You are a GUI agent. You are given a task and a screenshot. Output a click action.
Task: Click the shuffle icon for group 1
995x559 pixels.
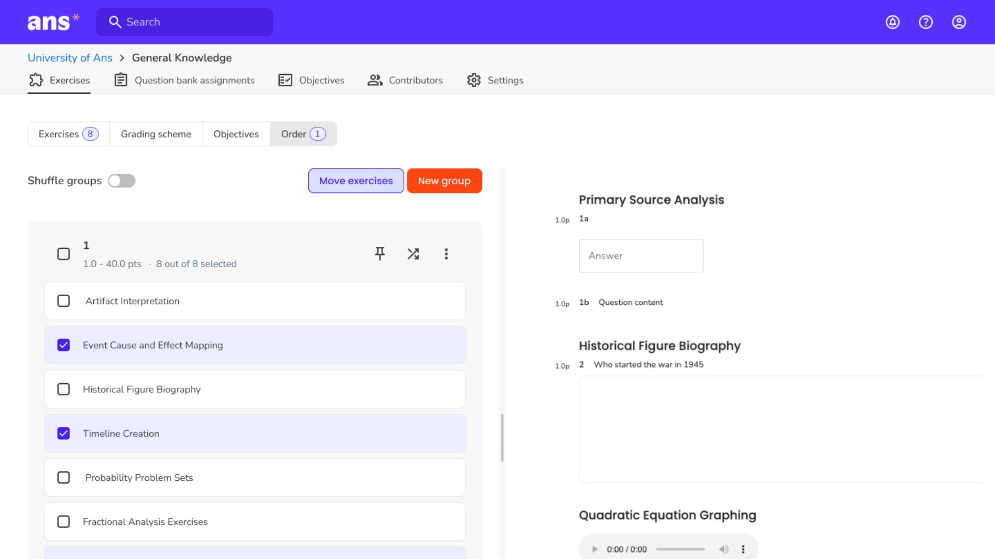pyautogui.click(x=413, y=254)
